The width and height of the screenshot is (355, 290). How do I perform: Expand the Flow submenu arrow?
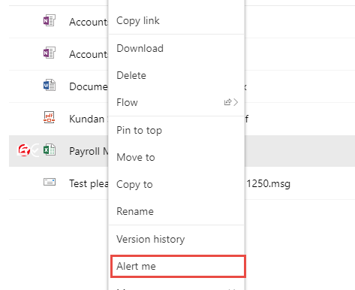click(236, 102)
